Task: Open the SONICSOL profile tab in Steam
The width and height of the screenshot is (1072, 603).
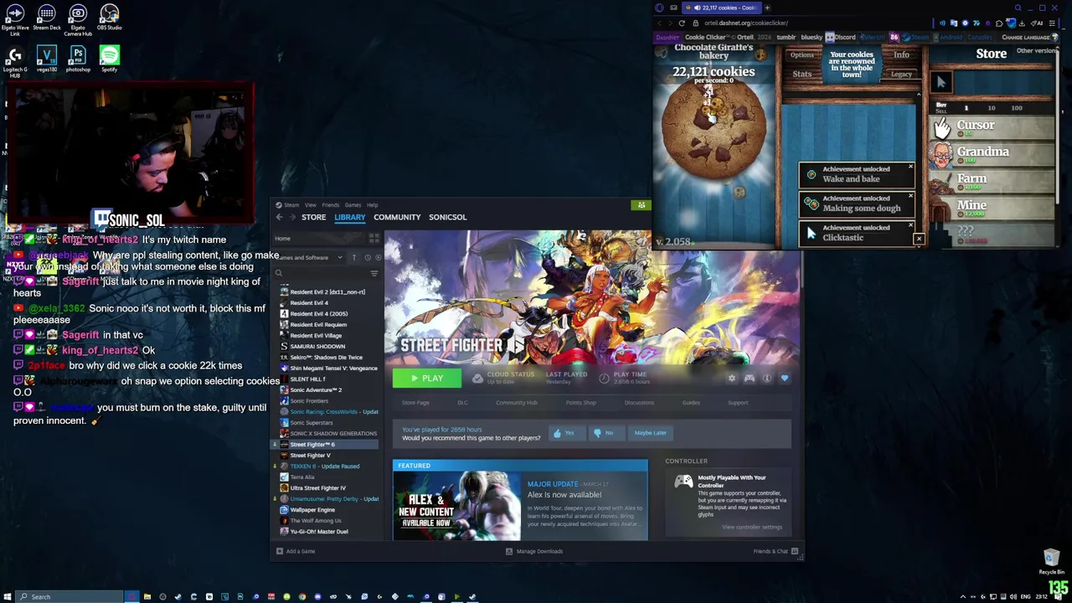Action: point(447,217)
